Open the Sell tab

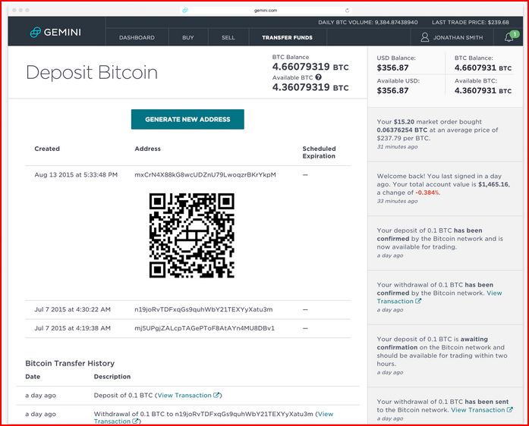pyautogui.click(x=228, y=37)
